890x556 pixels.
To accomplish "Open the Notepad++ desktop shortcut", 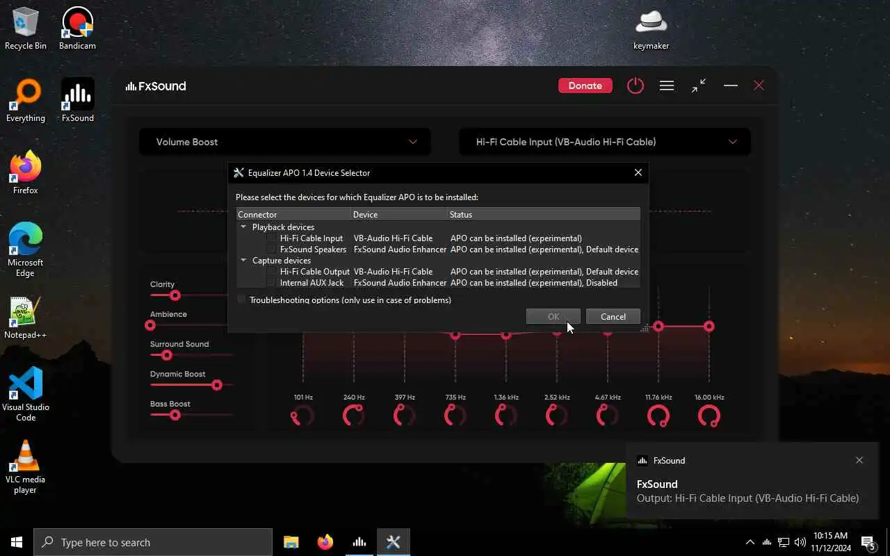I will (26, 318).
